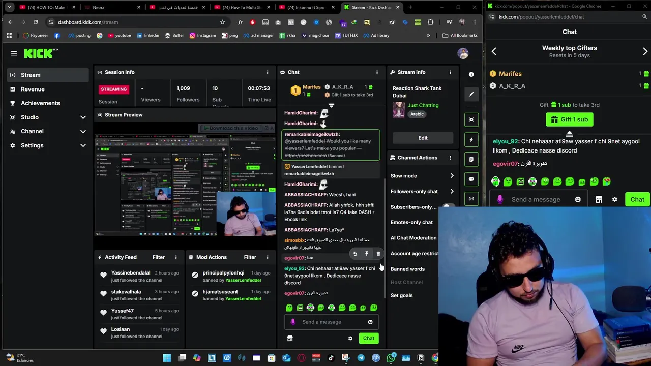Open Banned words channel action
The height and width of the screenshot is (366, 651).
(407, 269)
